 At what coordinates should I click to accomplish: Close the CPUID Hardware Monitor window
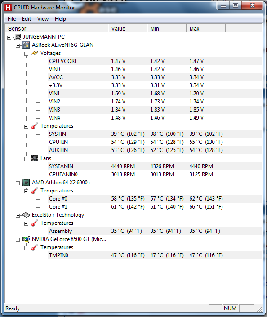click(x=252, y=6)
